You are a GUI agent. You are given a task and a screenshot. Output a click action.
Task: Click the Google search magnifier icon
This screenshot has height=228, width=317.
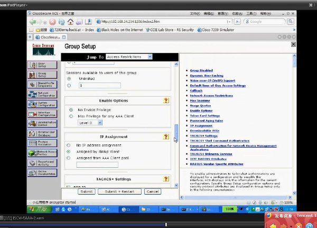[x=291, y=22]
